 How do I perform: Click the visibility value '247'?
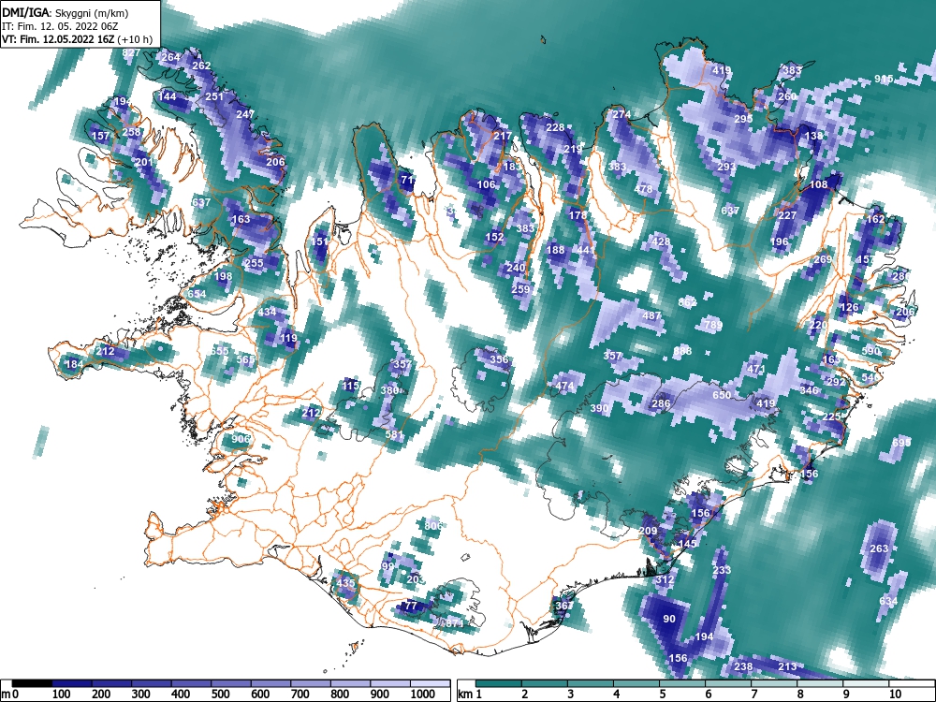click(245, 114)
